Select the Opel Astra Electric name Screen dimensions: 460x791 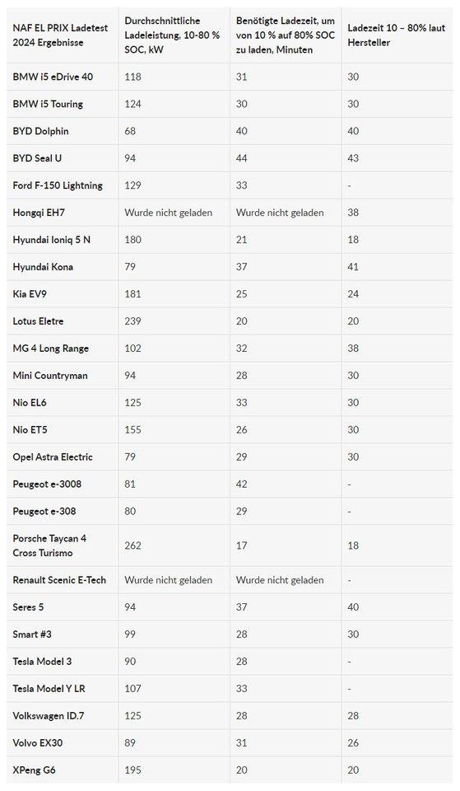[x=53, y=457]
